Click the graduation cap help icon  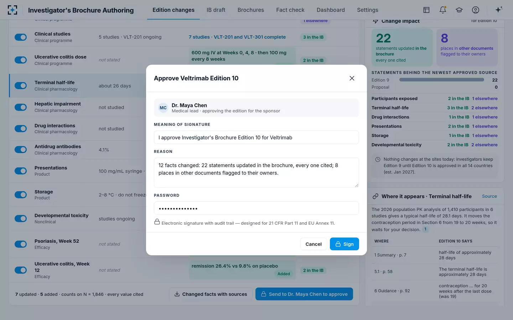pos(459,10)
